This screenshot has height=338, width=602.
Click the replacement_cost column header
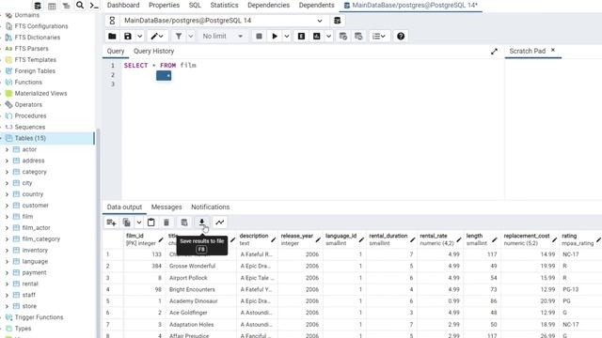[x=530, y=239]
